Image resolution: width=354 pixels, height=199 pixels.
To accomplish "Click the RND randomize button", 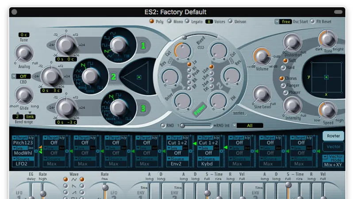I will 163,126.
